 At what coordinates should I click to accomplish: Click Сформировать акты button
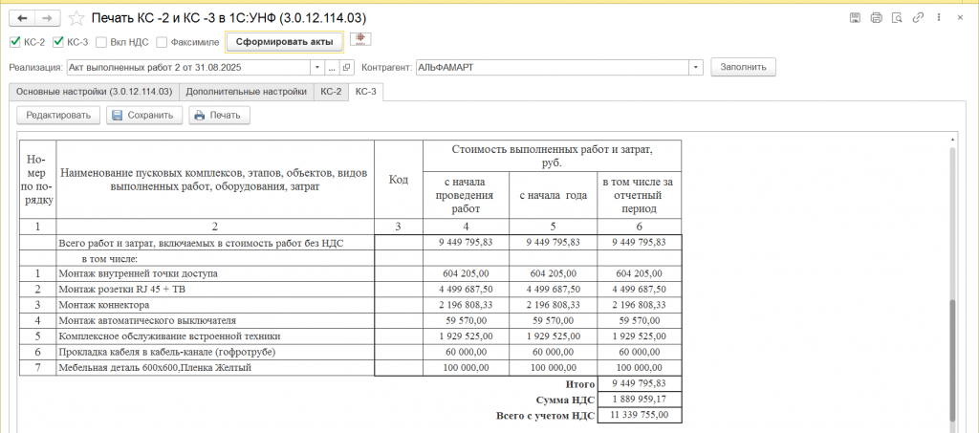click(284, 42)
